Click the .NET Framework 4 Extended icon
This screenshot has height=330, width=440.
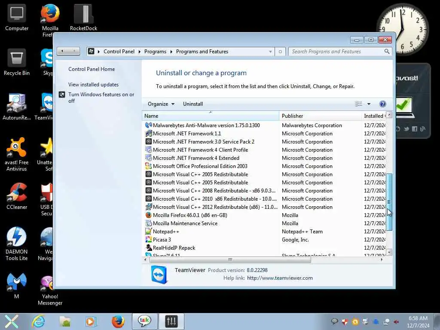point(148,158)
